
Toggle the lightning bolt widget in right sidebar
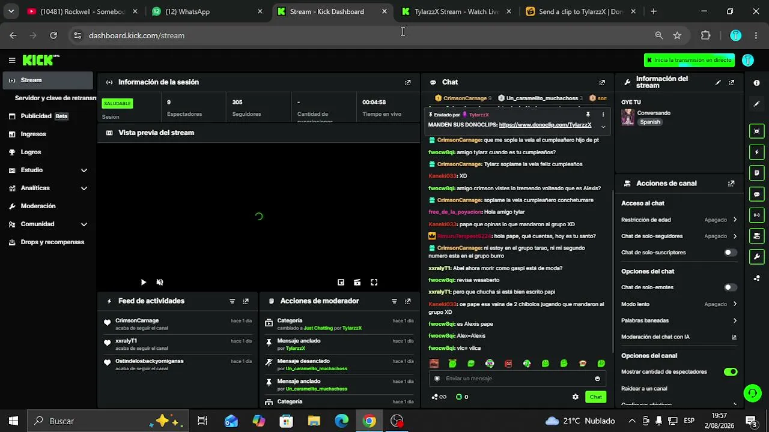(756, 152)
